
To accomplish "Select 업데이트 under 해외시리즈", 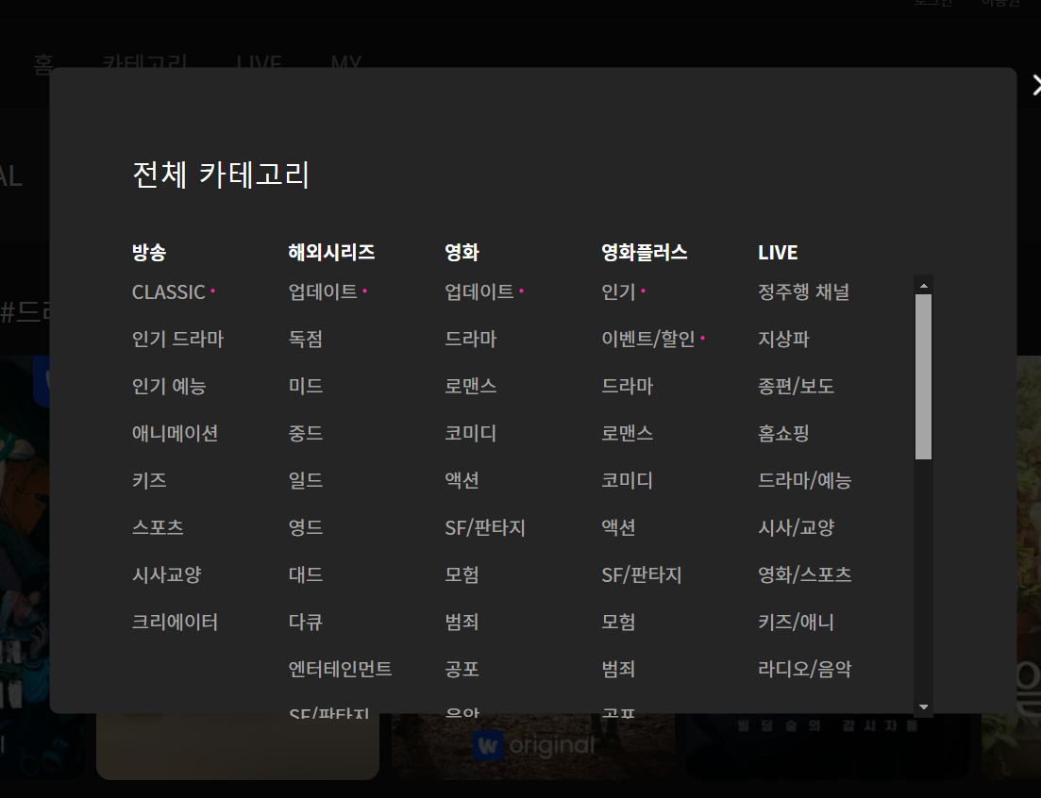I will 320,291.
